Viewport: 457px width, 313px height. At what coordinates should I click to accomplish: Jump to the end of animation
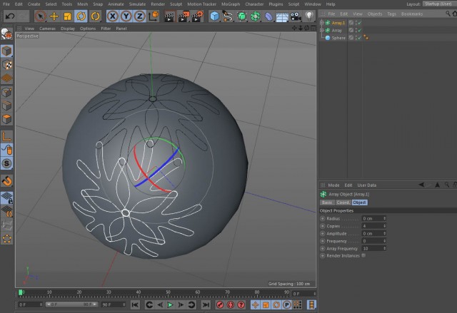[206, 305]
